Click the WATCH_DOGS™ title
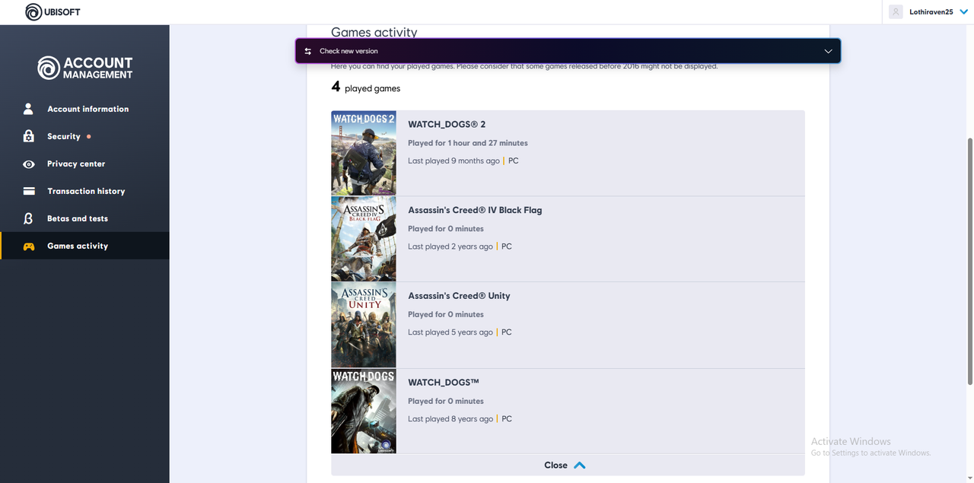The image size is (974, 483). 444,383
